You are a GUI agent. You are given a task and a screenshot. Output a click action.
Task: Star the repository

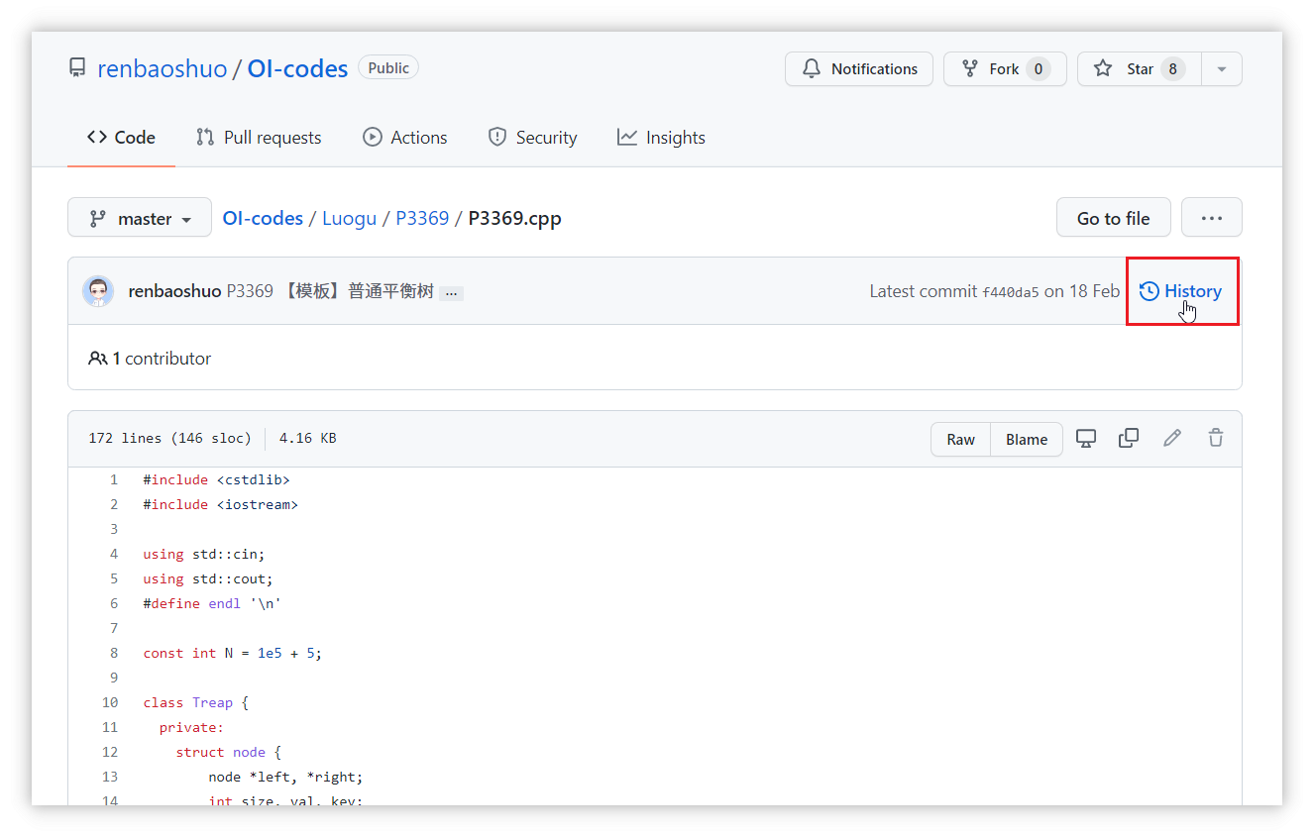coord(1140,69)
